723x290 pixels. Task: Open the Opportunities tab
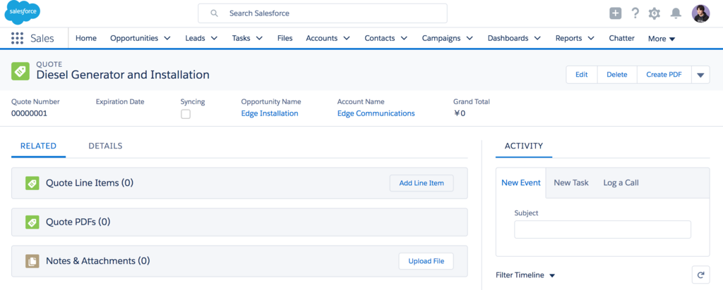pyautogui.click(x=133, y=38)
